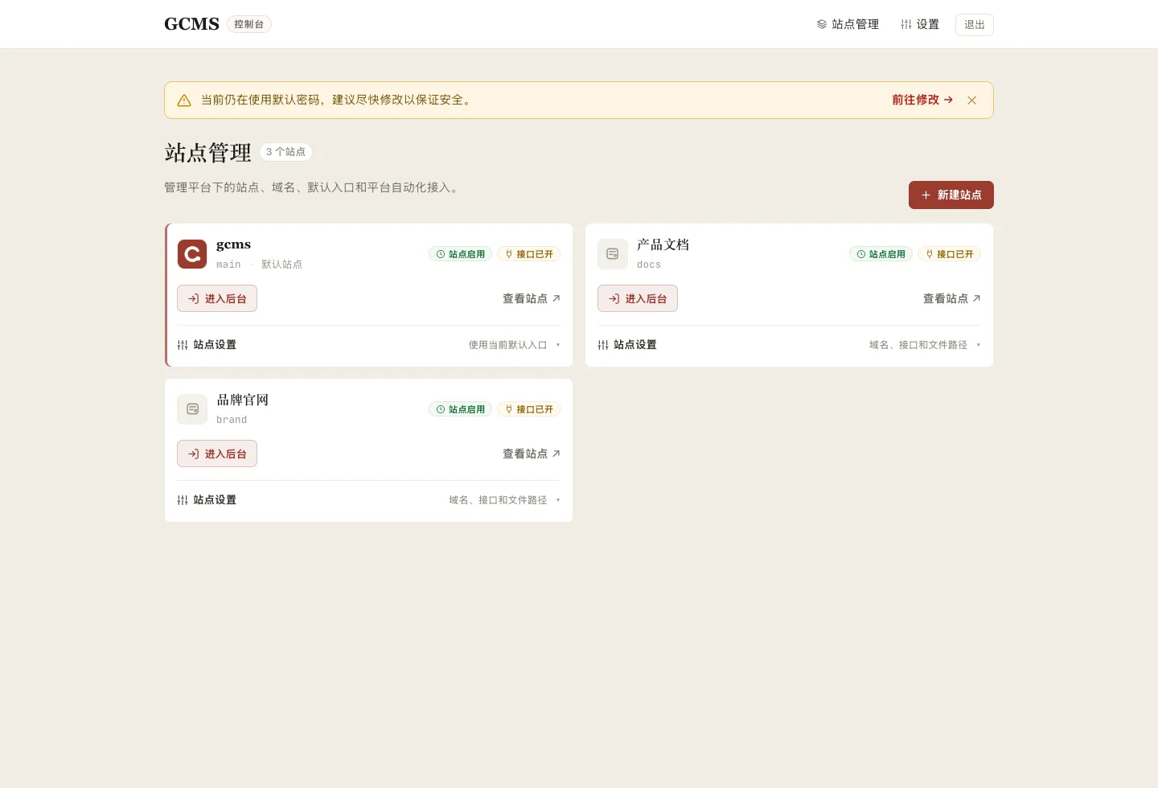Open 站点管理 in the top navigation
1158x788 pixels.
click(x=848, y=24)
